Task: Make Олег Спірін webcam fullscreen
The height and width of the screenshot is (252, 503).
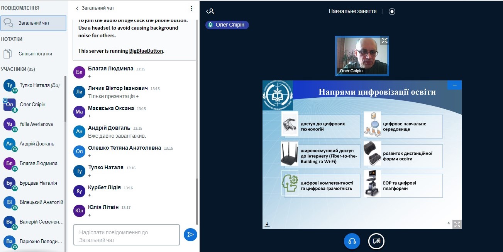Action: point(384,40)
